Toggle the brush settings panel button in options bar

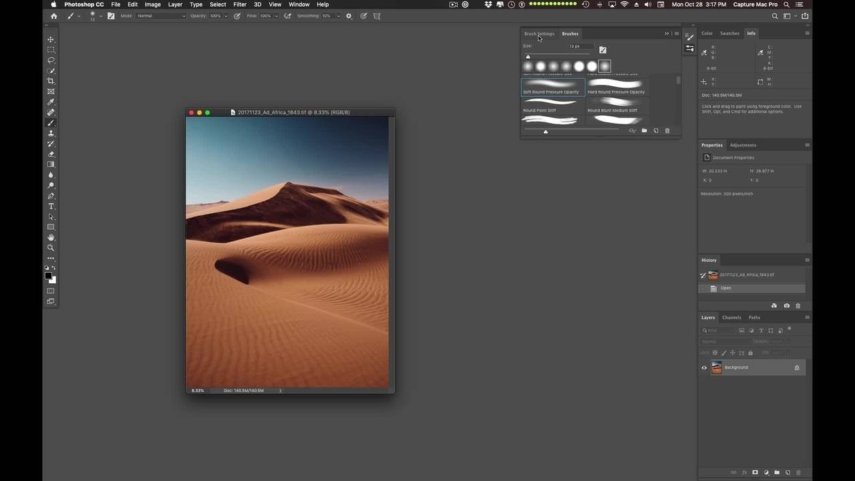(x=111, y=16)
